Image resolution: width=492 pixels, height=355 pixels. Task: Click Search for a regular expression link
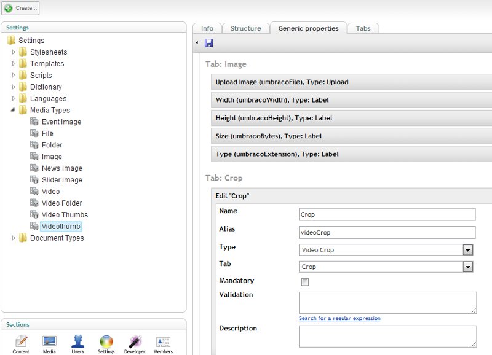point(339,318)
